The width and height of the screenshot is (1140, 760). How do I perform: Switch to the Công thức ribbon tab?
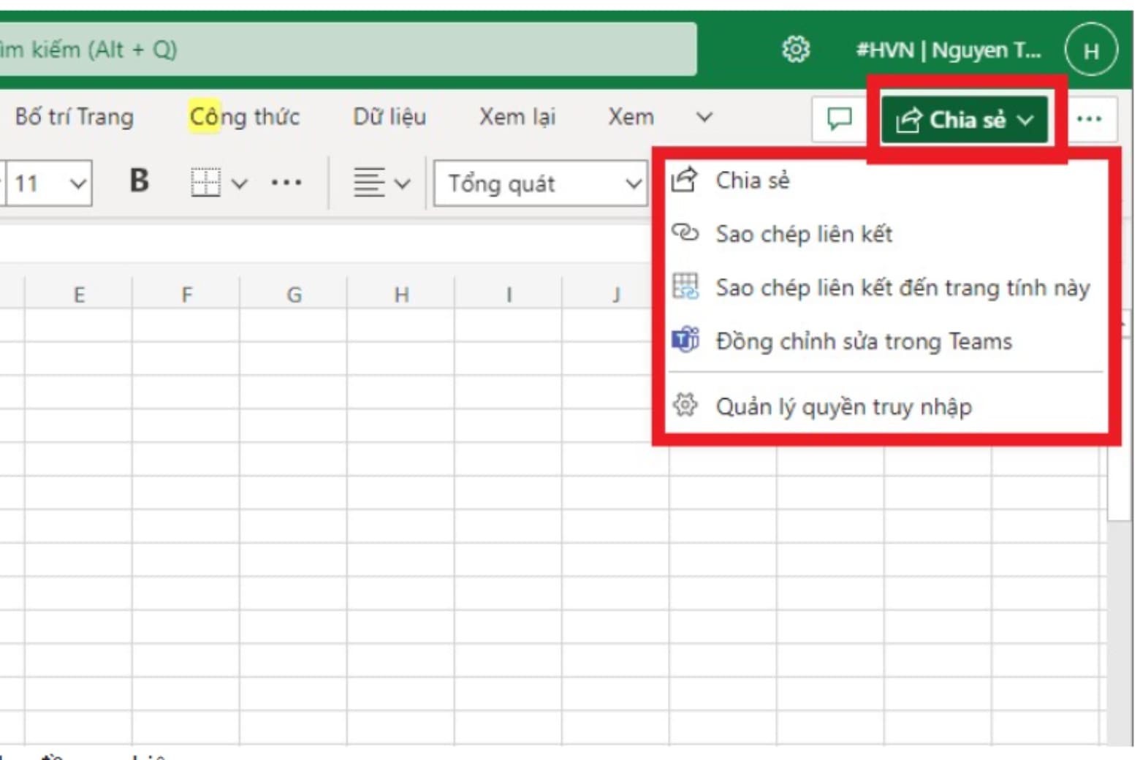coord(245,115)
